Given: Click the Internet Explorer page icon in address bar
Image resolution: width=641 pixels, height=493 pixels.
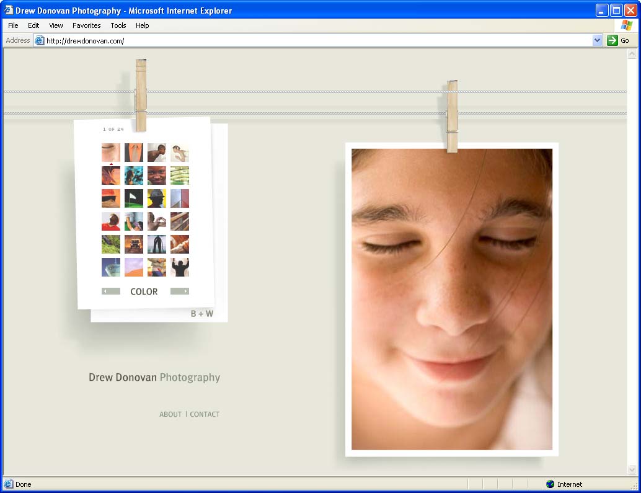Looking at the screenshot, I should [x=40, y=40].
